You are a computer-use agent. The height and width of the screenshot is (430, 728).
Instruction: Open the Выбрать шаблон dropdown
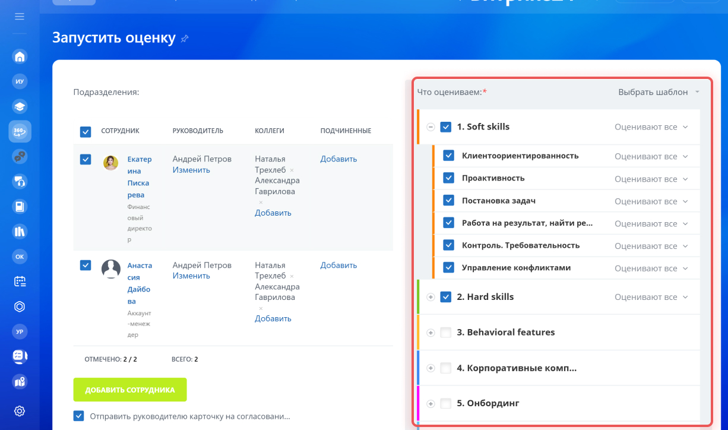659,92
